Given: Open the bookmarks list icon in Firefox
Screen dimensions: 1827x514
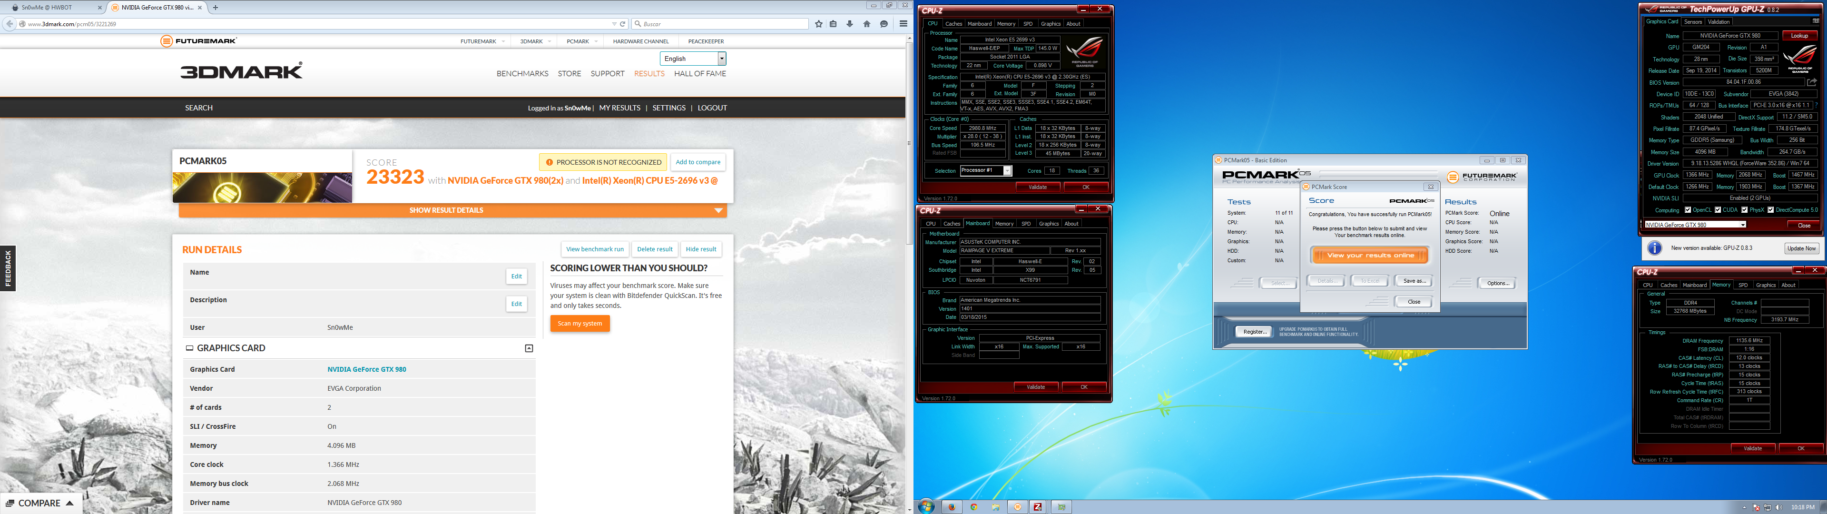Looking at the screenshot, I should pos(834,24).
